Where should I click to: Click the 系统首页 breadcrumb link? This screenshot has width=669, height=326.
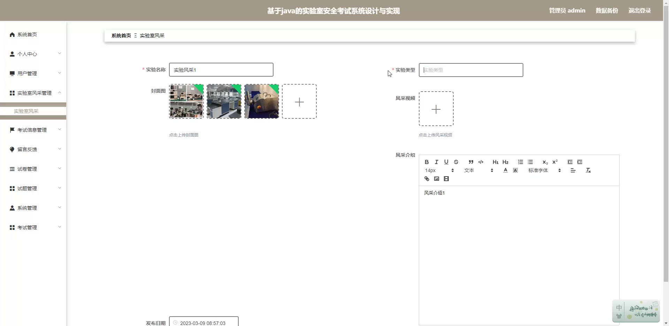coord(121,36)
